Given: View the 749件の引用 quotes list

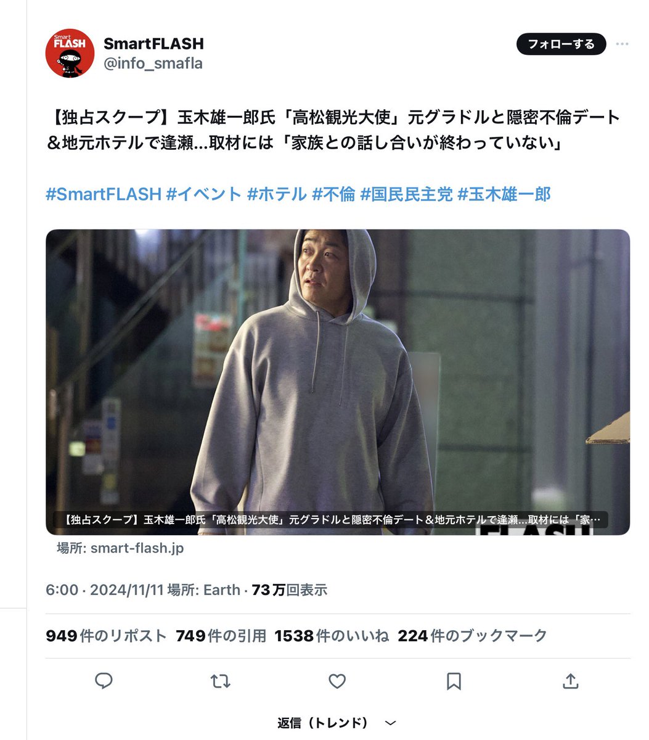Looking at the screenshot, I should tap(221, 636).
